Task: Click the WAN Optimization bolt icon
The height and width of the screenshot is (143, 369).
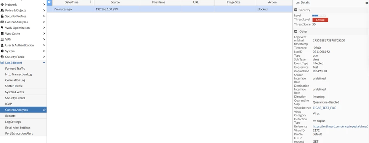Action: click(2, 28)
